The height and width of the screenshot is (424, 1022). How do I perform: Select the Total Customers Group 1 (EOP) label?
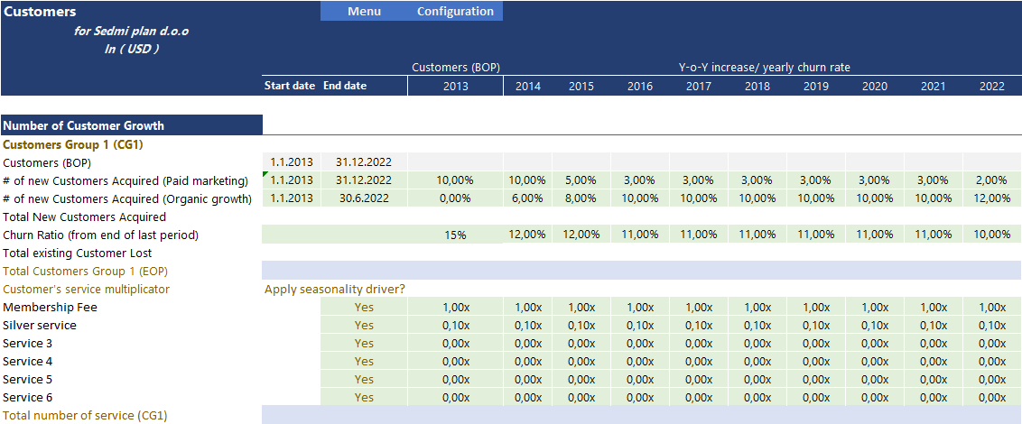pyautogui.click(x=86, y=271)
